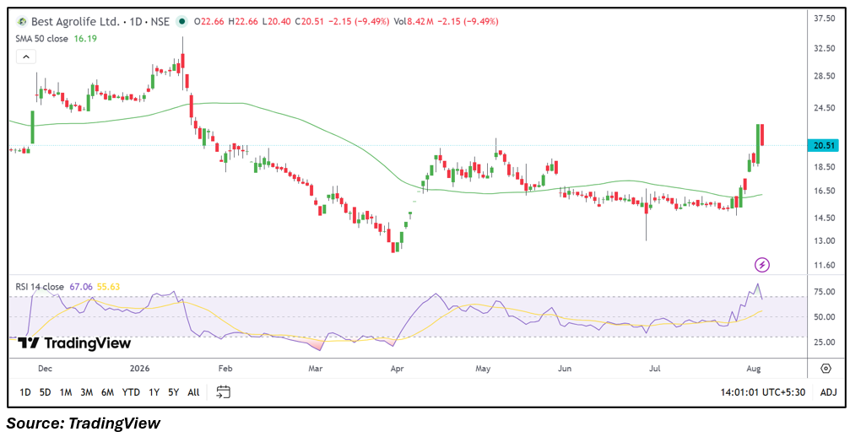850x437 pixels.
Task: Click the purple lightning bolt icon
Action: click(x=762, y=265)
